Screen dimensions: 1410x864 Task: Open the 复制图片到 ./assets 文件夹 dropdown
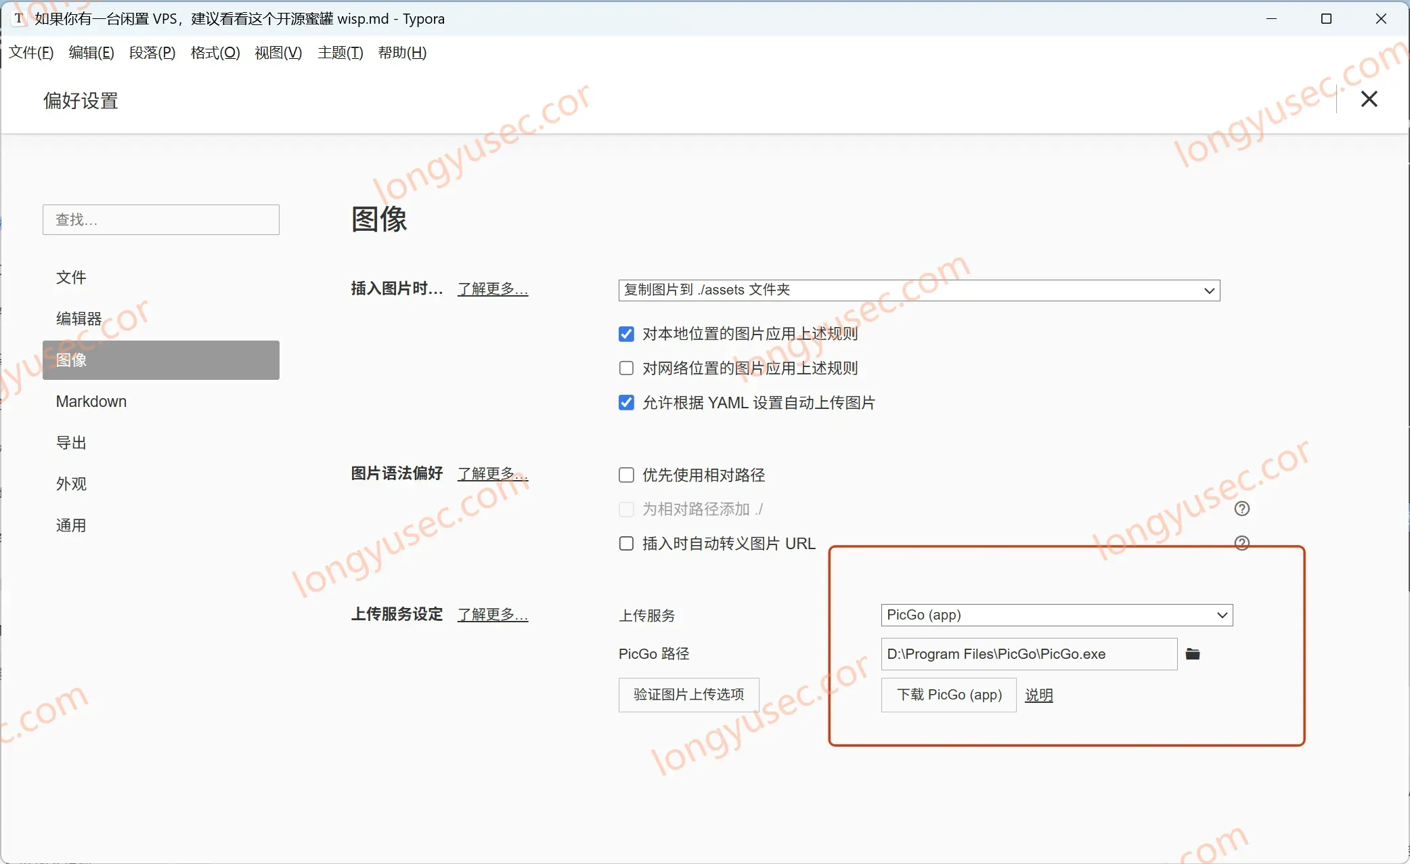click(919, 290)
